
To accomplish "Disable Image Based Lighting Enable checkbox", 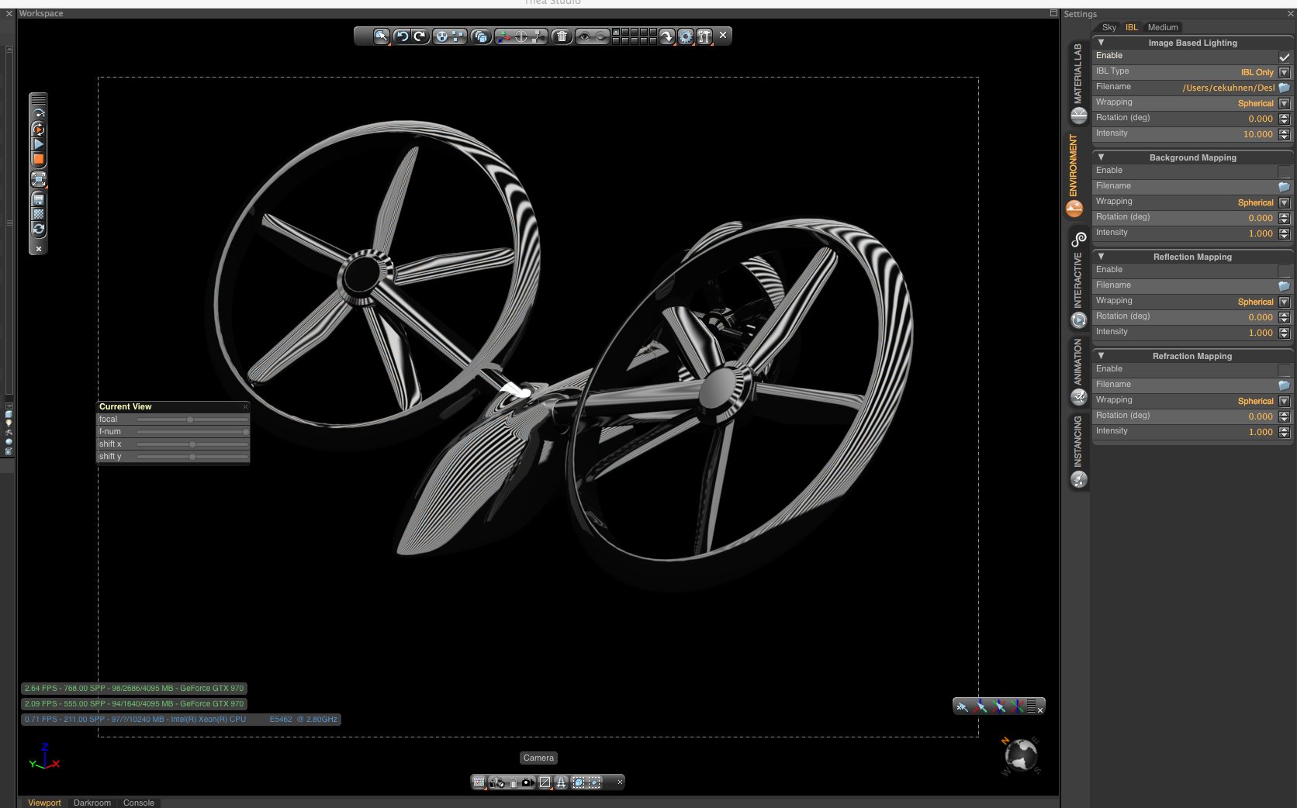I will (x=1282, y=55).
